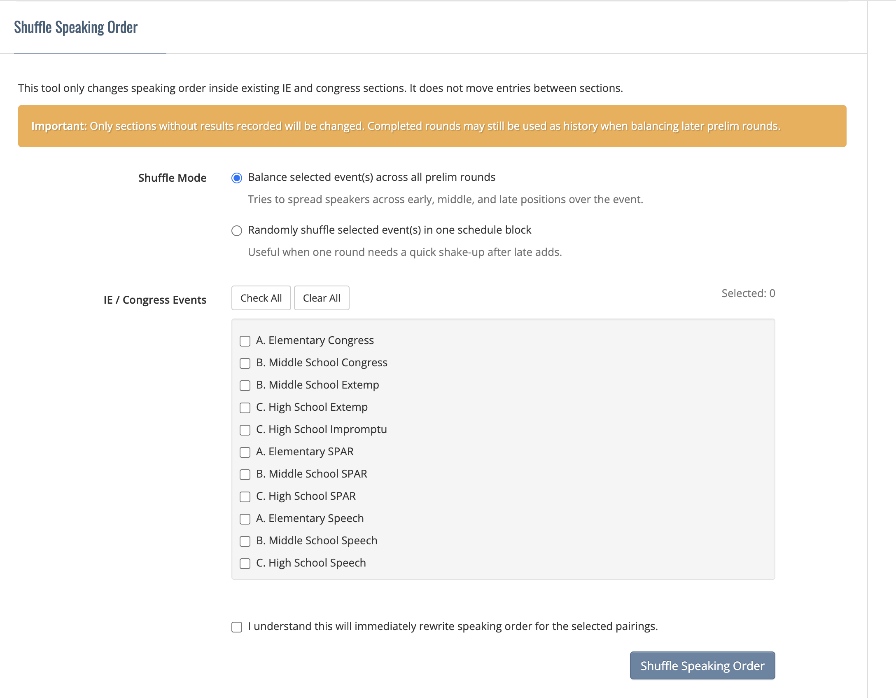Check the I understand confirmation box
Image resolution: width=896 pixels, height=698 pixels.
click(x=237, y=627)
